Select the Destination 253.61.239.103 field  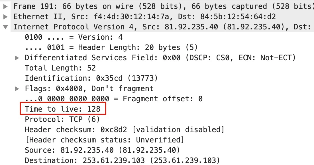click(122, 160)
